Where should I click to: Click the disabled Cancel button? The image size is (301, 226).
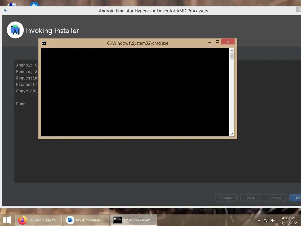[275, 198]
